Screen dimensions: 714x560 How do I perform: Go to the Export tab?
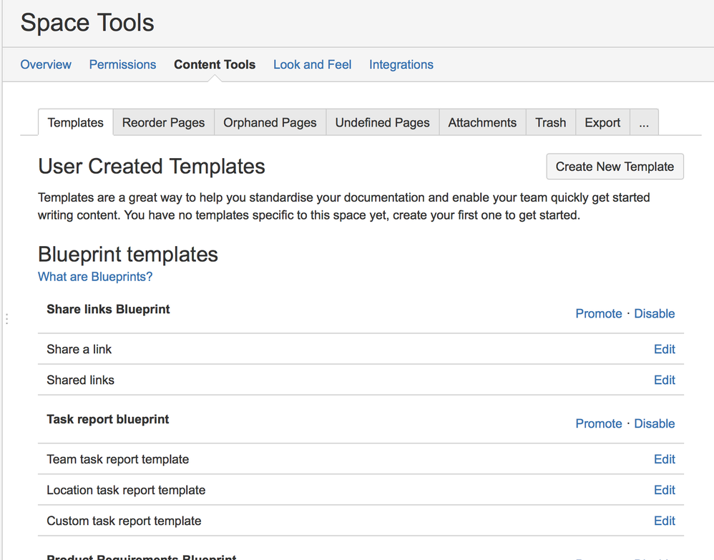tap(602, 122)
